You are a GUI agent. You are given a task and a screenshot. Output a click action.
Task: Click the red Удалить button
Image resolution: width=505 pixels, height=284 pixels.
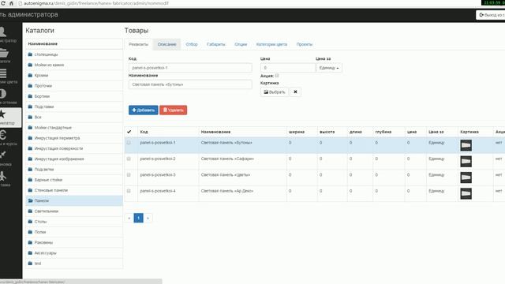tap(174, 110)
